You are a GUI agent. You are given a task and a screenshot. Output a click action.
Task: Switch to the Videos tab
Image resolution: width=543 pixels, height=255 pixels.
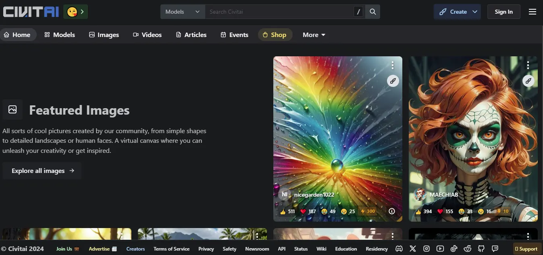pyautogui.click(x=147, y=35)
